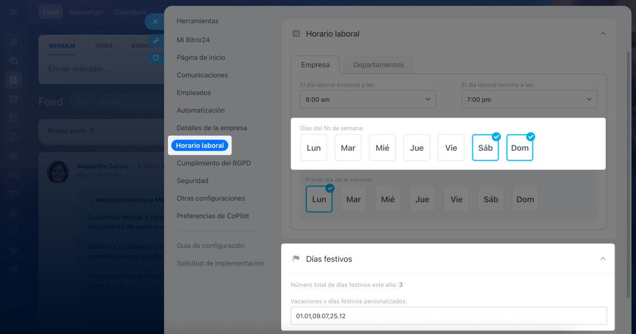The height and width of the screenshot is (334, 636).
Task: Switch to the Departamentos tab
Action: click(x=378, y=65)
